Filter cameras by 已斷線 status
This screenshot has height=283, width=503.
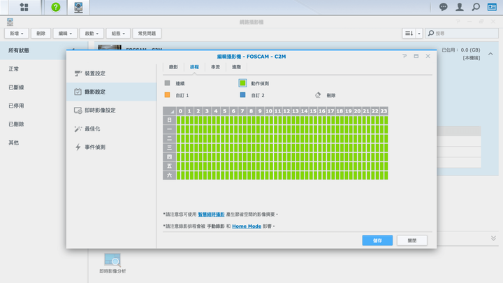[x=44, y=87]
